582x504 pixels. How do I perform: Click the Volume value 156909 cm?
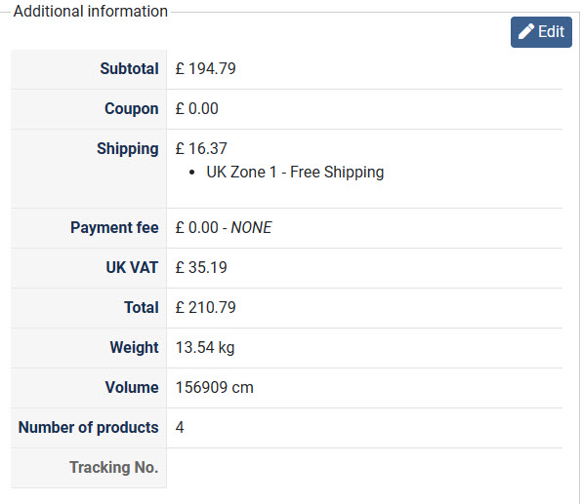214,388
